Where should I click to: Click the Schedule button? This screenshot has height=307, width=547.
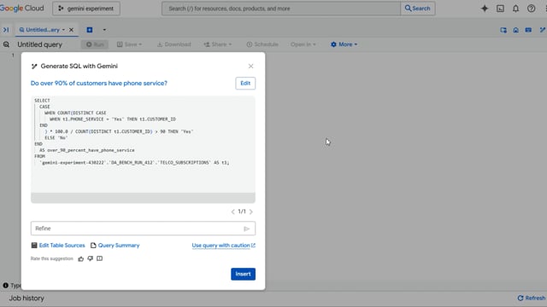(262, 44)
